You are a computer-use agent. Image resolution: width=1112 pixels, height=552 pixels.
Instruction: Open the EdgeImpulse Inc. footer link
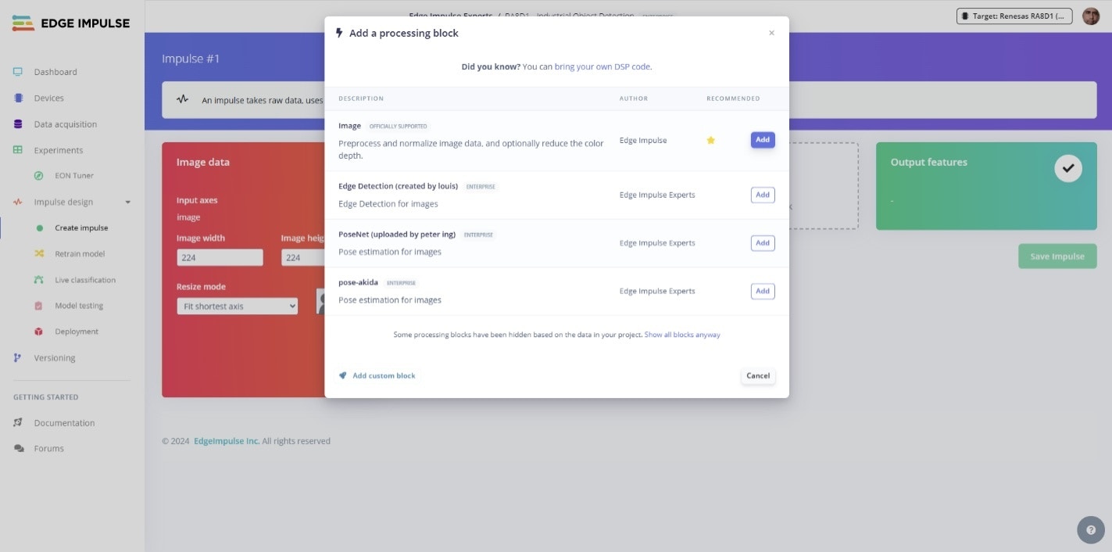[227, 441]
